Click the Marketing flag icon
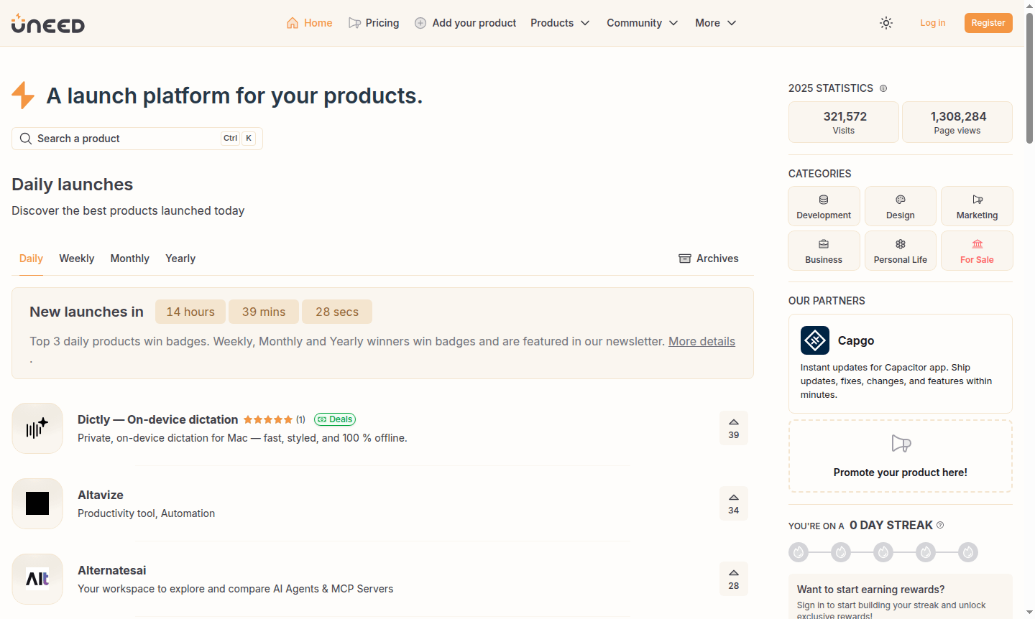Image resolution: width=1035 pixels, height=619 pixels. coord(977,200)
